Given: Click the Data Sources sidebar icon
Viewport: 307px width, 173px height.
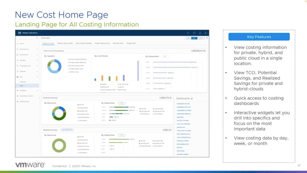Looking at the screenshot, I should (x=18, y=49).
